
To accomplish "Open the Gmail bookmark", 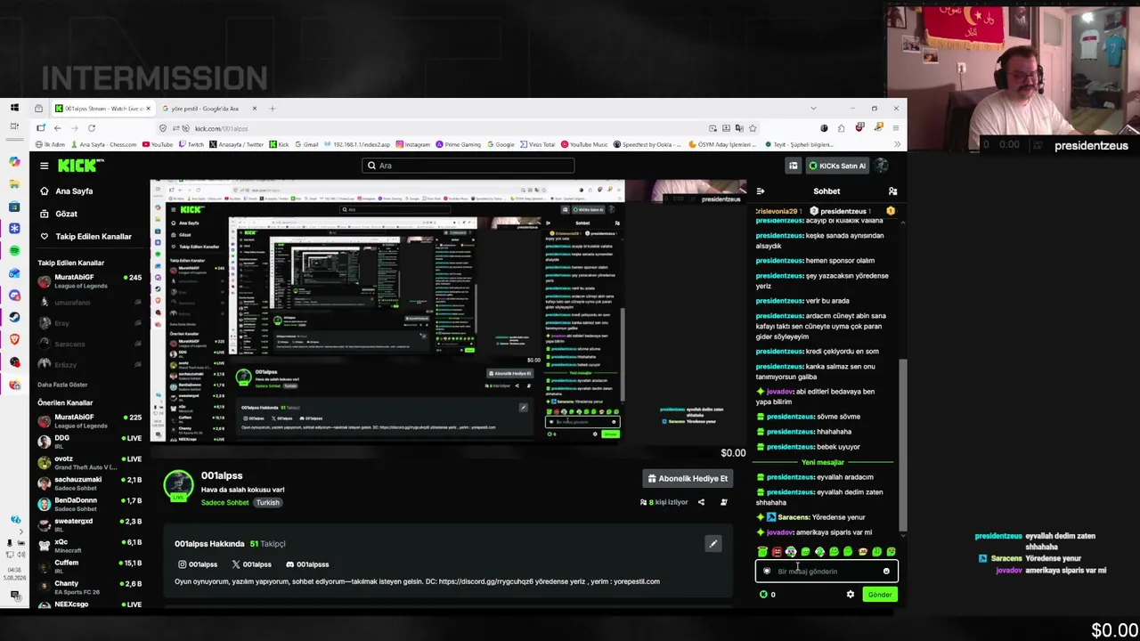I will click(305, 144).
